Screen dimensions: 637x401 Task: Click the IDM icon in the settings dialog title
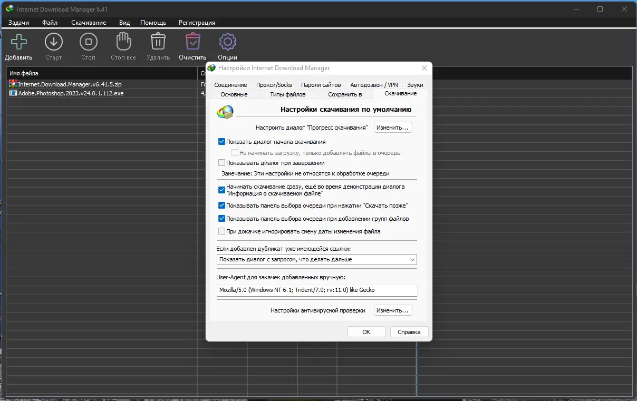point(211,67)
